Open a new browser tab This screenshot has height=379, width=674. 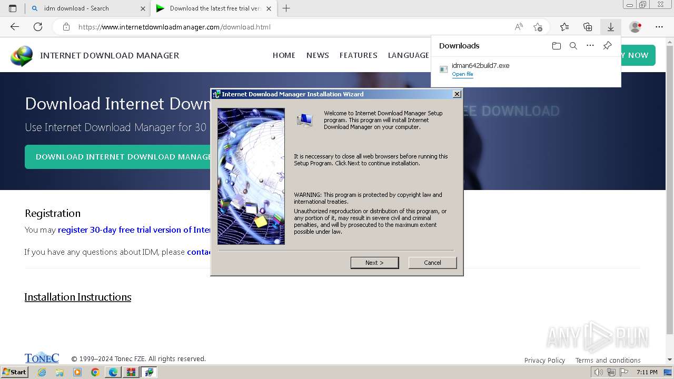[x=286, y=8]
